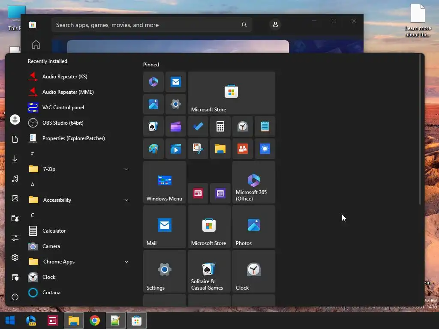Open Pictures from Start left rail
Screen dimensions: 439x329
point(15,198)
